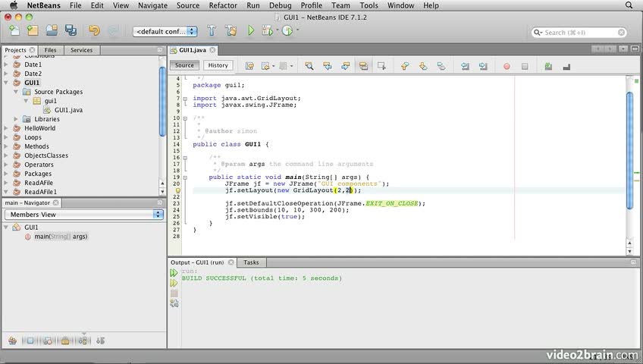Click the Undo arrow in toolbar
This screenshot has height=364, width=643.
click(x=94, y=31)
